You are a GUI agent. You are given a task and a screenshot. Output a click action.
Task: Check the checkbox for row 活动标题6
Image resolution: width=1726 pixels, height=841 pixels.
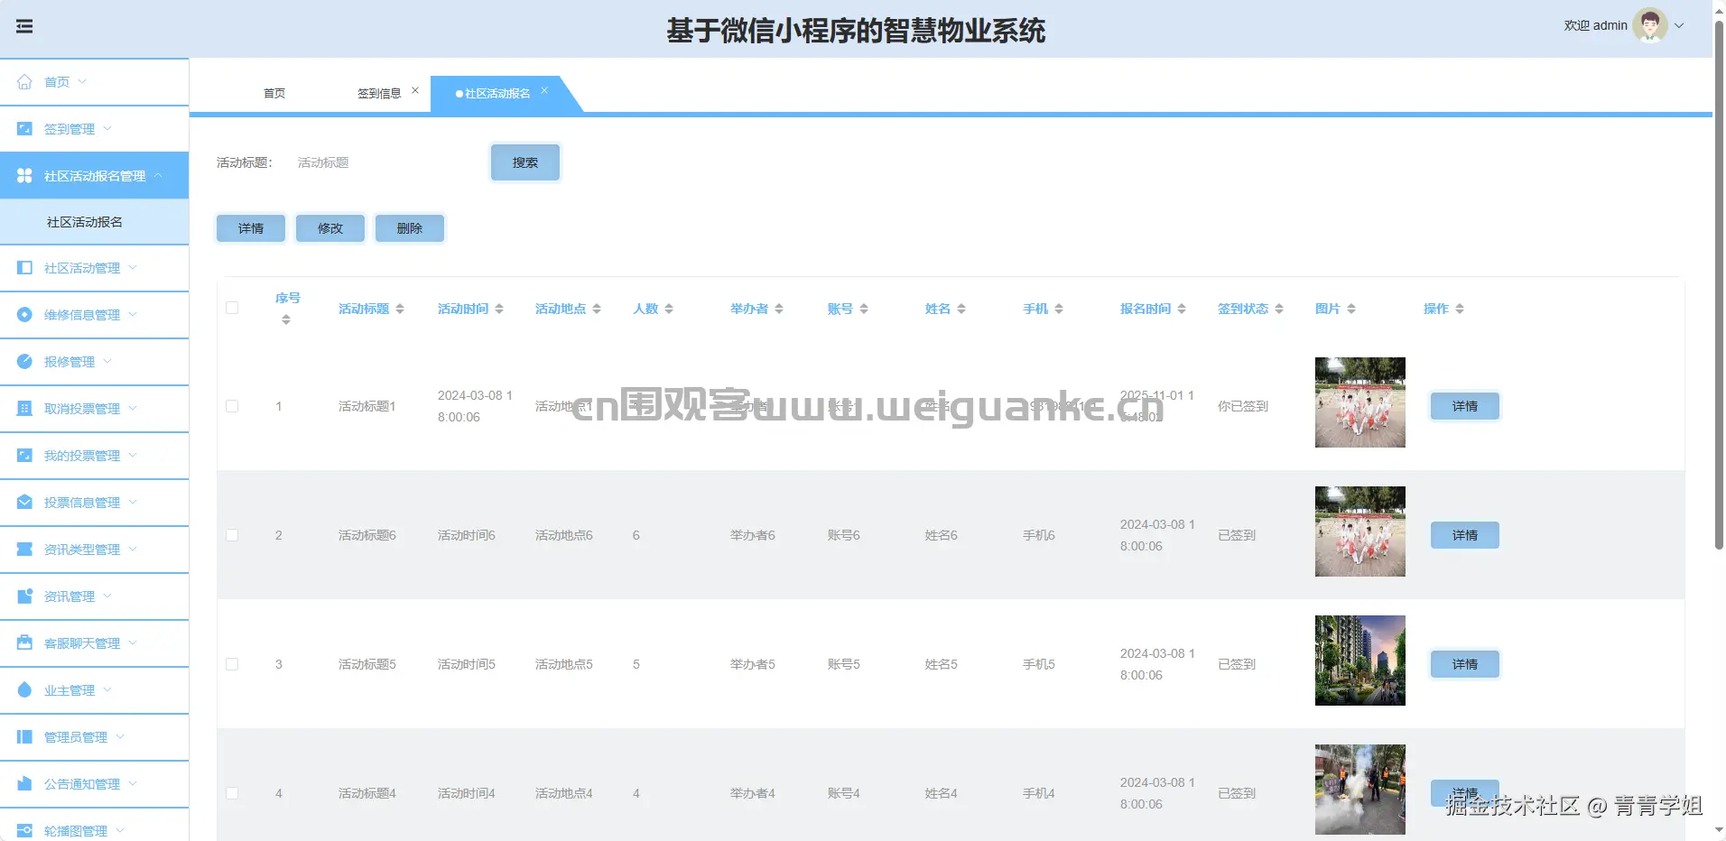coord(232,535)
